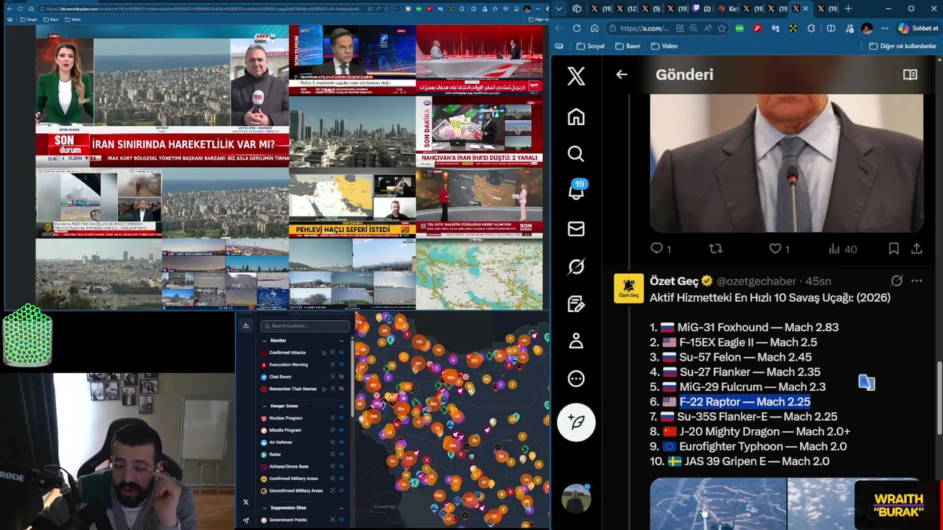Open X search from the sidebar
The height and width of the screenshot is (530, 943).
coord(576,154)
